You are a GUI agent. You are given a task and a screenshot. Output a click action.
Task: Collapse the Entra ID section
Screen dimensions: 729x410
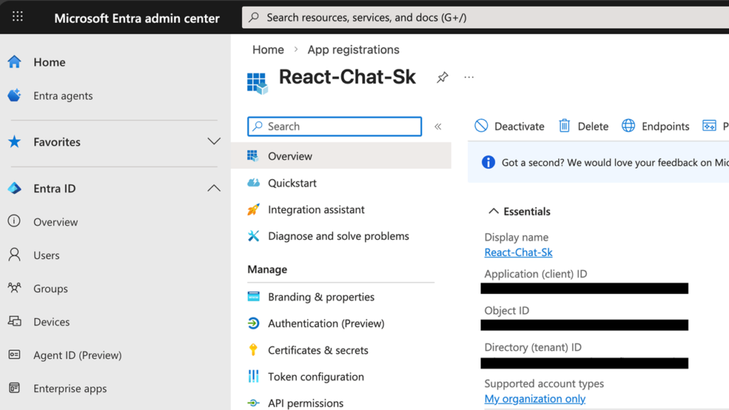(x=214, y=189)
